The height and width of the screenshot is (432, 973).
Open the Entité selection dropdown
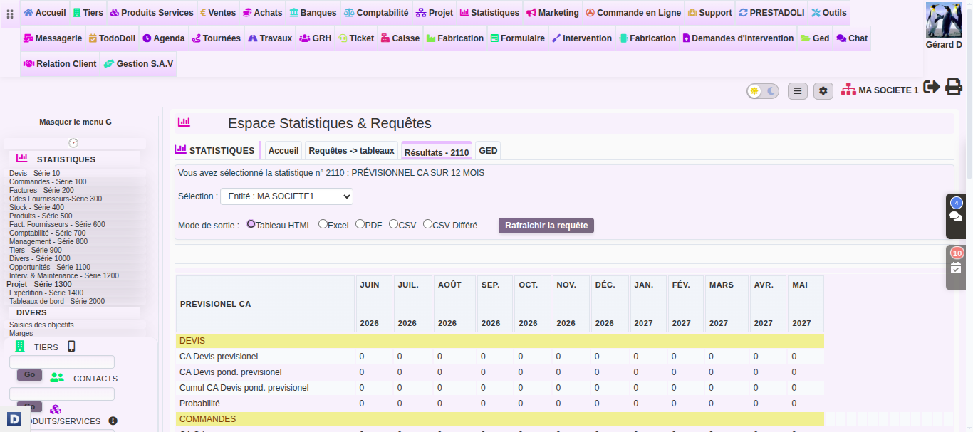tap(286, 196)
